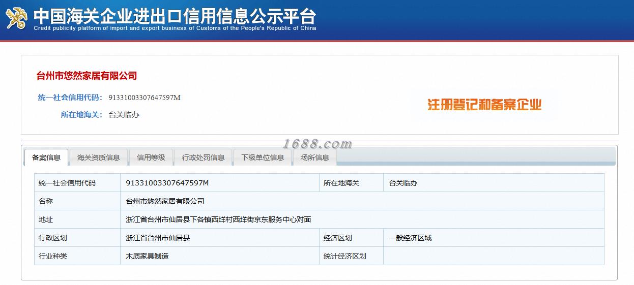634x285 pixels.
Task: Click the 台关临办 value in the table
Action: coord(403,183)
